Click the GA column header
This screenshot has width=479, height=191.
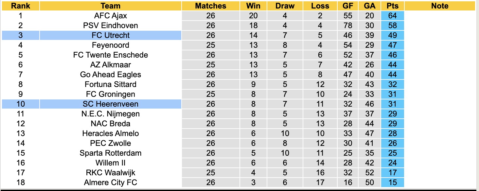tap(369, 6)
